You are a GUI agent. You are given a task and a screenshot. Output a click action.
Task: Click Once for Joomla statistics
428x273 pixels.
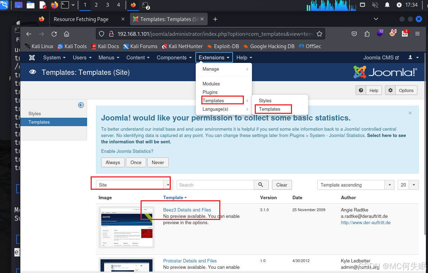136,162
